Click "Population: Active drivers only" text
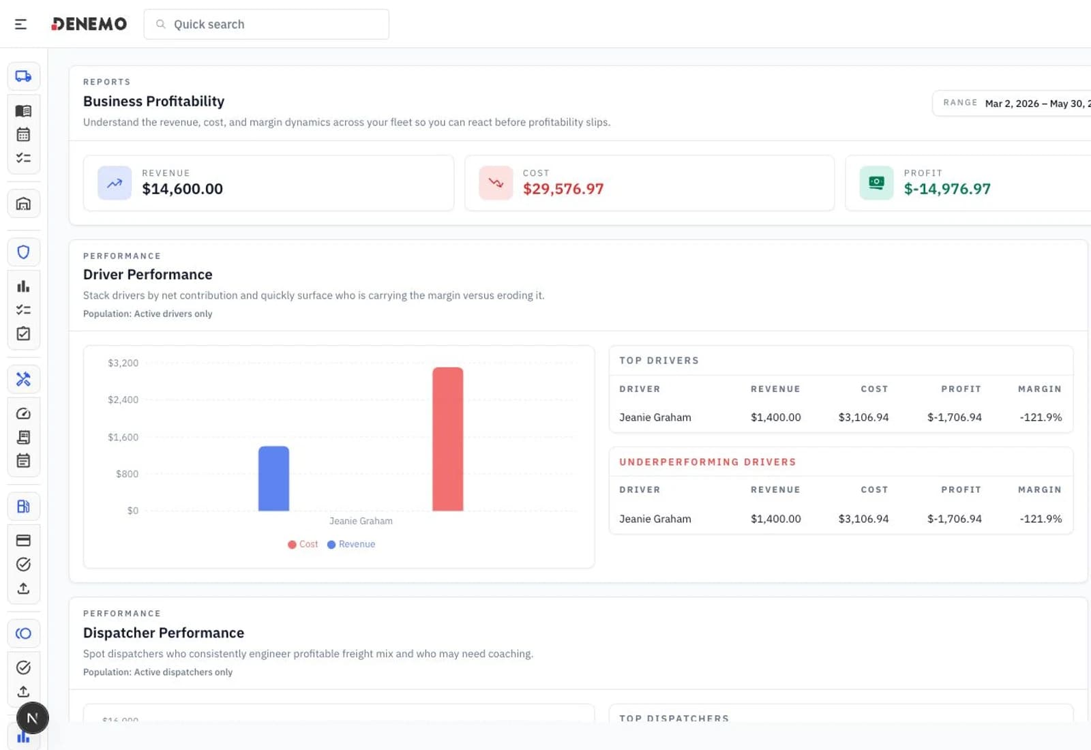This screenshot has width=1091, height=750. coord(147,314)
